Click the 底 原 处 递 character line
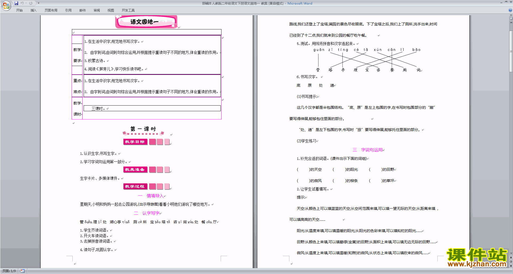 click(x=315, y=86)
